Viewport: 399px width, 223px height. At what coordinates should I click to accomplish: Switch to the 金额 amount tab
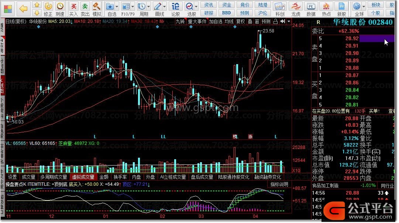pyautogui.click(x=104, y=177)
